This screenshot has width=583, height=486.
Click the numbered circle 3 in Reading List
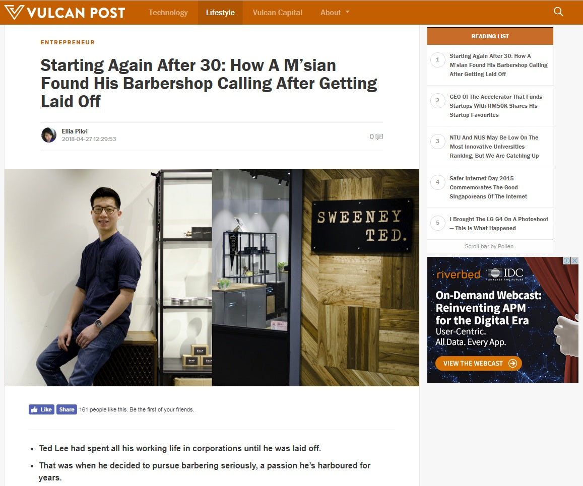pos(437,142)
